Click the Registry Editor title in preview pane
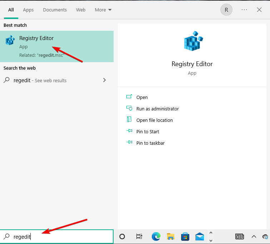The height and width of the screenshot is (244, 270). pos(192,64)
